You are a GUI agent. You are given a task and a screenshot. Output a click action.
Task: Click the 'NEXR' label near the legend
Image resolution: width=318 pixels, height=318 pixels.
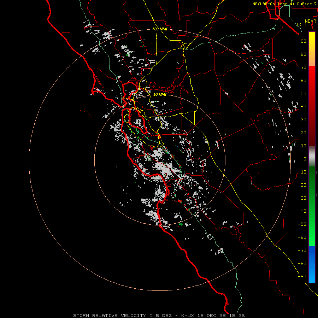pos(311,21)
